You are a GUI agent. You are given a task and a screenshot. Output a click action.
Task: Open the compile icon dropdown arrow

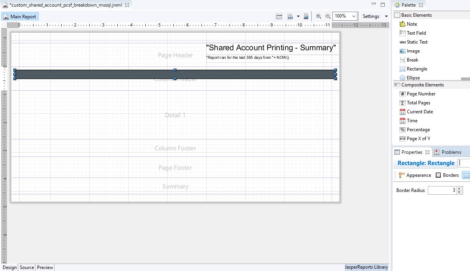pyautogui.click(x=298, y=16)
